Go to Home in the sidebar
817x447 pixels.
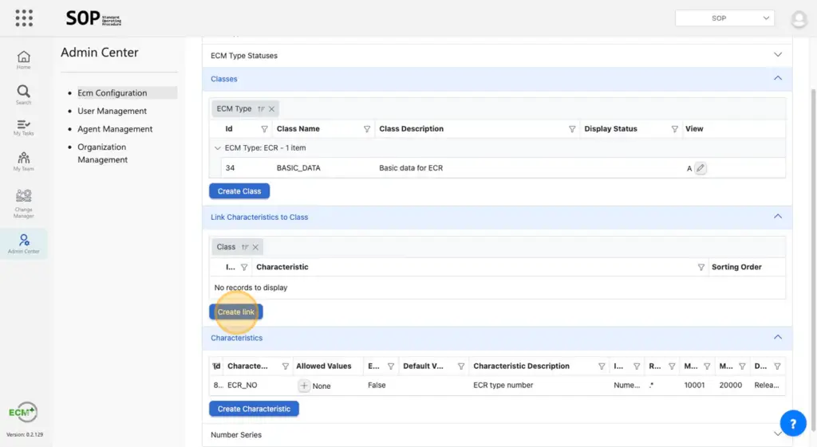coord(24,59)
